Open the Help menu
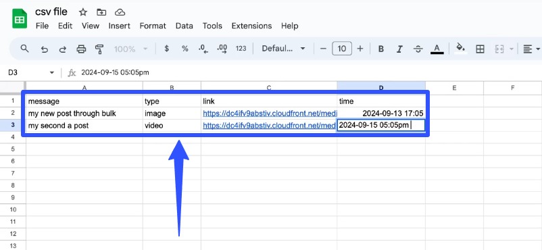542x250 pixels. 290,26
